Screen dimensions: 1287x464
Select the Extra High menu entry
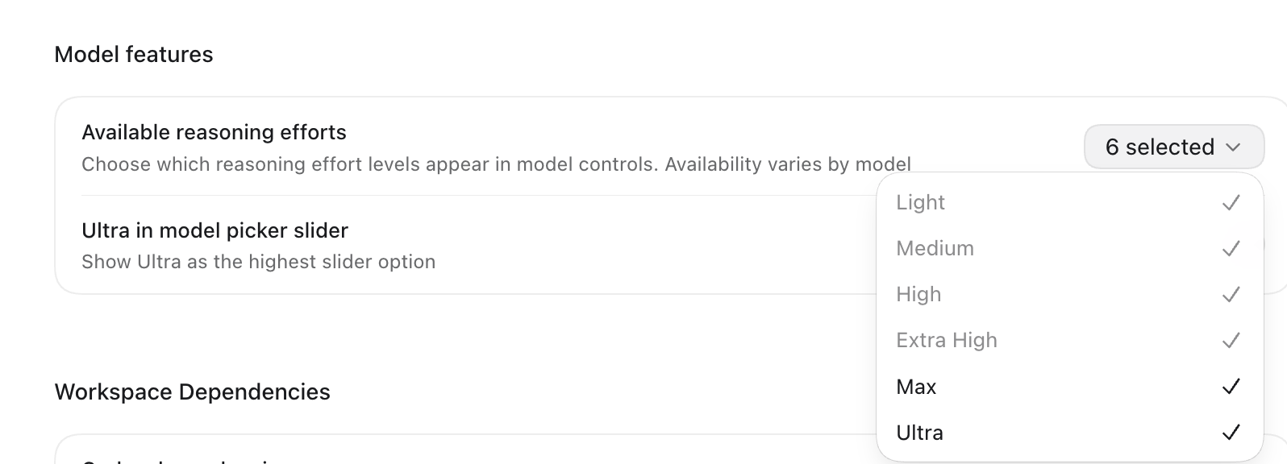click(1069, 341)
